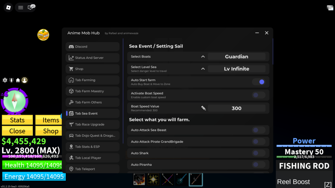Click the Boat Speed Value field 300
Screen dimensions: 335x188
237,108
